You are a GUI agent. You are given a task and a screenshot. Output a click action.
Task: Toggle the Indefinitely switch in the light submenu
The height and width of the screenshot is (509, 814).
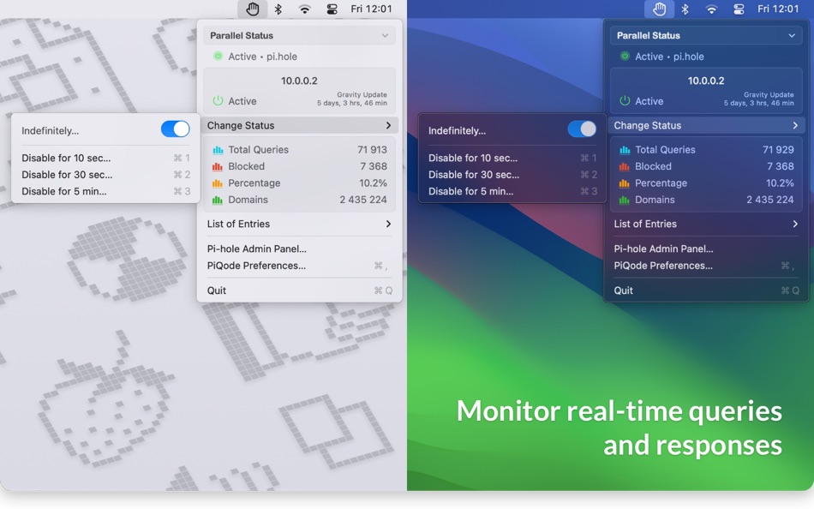[175, 129]
